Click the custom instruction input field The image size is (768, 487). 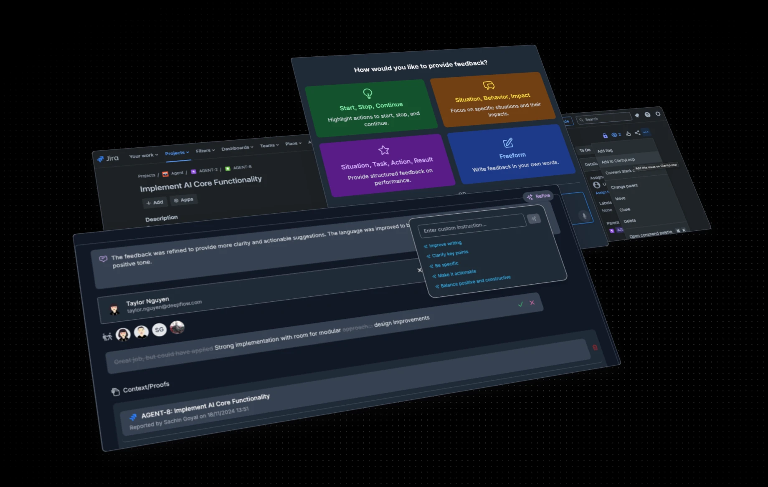(471, 227)
